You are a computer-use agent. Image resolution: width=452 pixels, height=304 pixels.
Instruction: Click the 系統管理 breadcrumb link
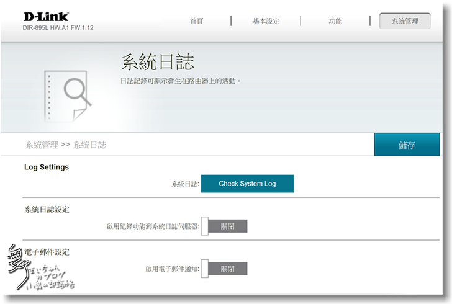coord(42,145)
